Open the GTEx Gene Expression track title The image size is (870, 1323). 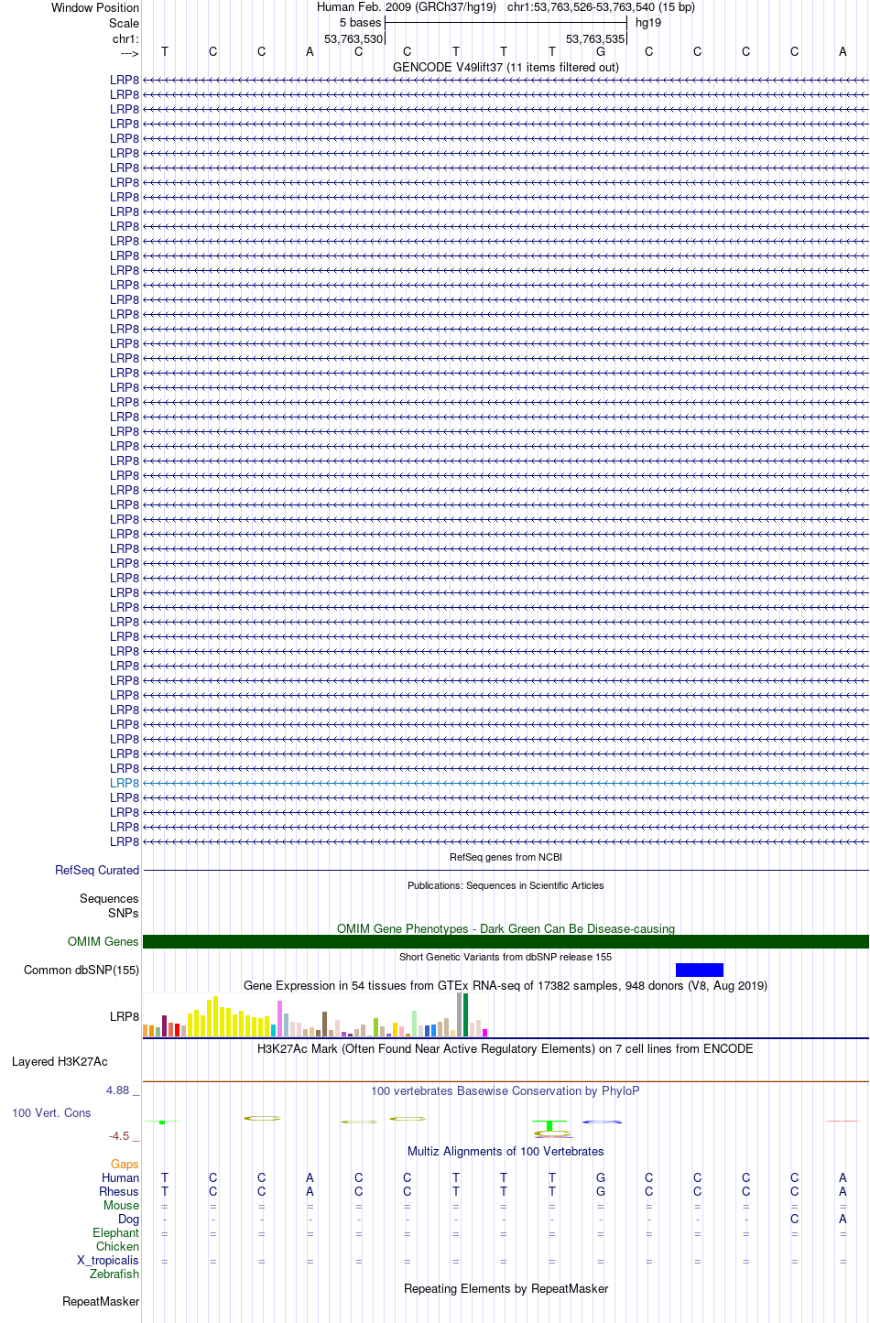click(x=506, y=985)
